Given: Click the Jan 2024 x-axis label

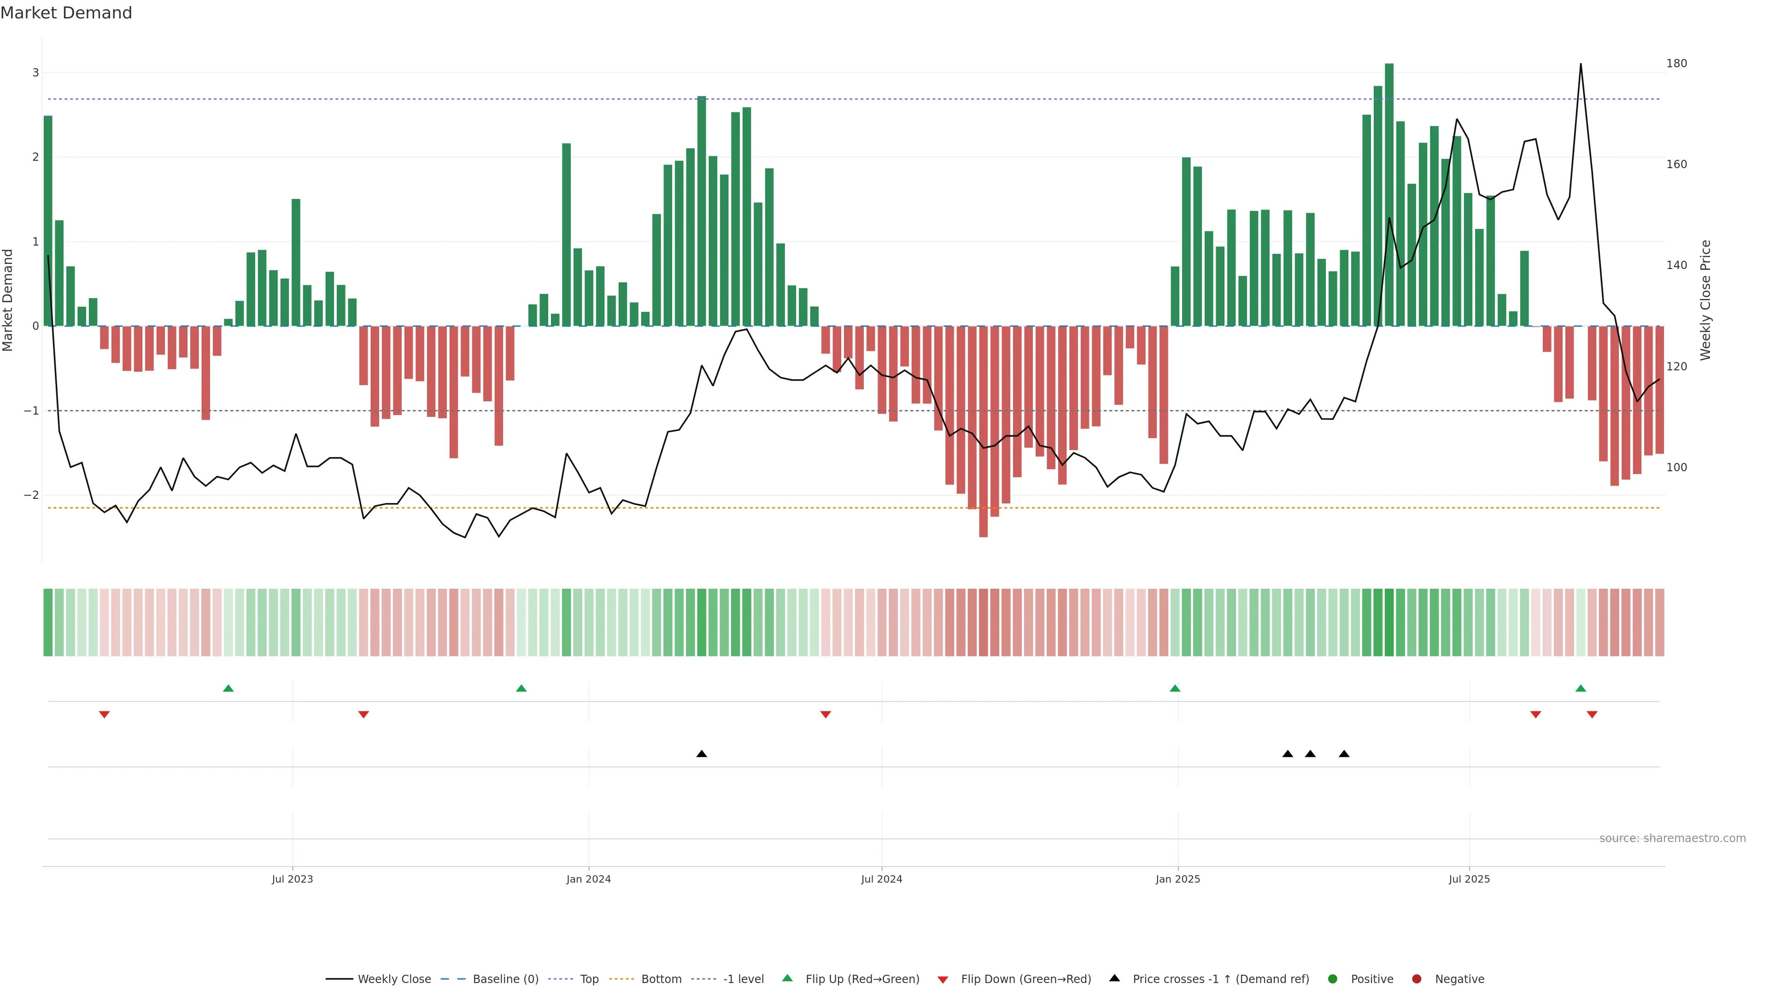Looking at the screenshot, I should coord(589,879).
